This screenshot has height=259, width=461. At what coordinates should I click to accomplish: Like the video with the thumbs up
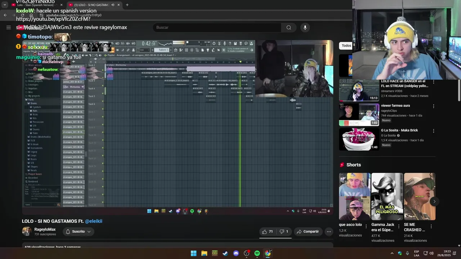[x=267, y=232]
